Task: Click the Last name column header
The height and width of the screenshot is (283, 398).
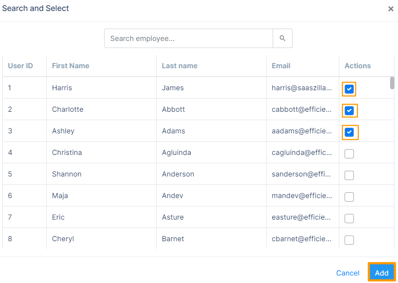Action: [180, 66]
